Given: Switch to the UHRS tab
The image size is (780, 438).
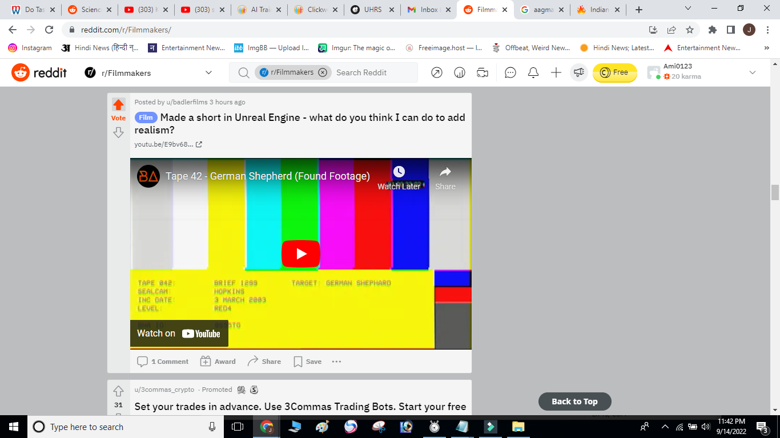Looking at the screenshot, I should 372,10.
